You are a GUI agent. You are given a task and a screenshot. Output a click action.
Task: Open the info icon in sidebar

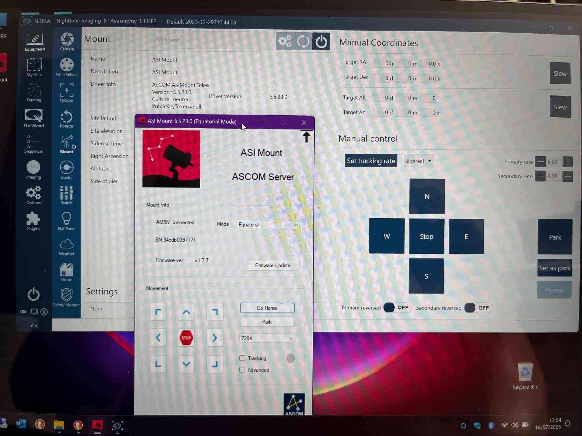44,312
